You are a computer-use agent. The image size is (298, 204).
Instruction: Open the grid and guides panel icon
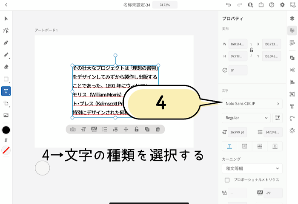coord(292,42)
